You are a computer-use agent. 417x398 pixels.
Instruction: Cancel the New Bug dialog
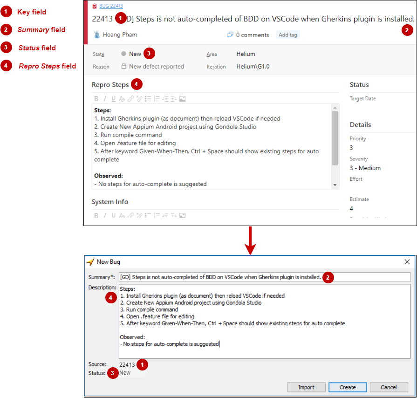pyautogui.click(x=389, y=387)
